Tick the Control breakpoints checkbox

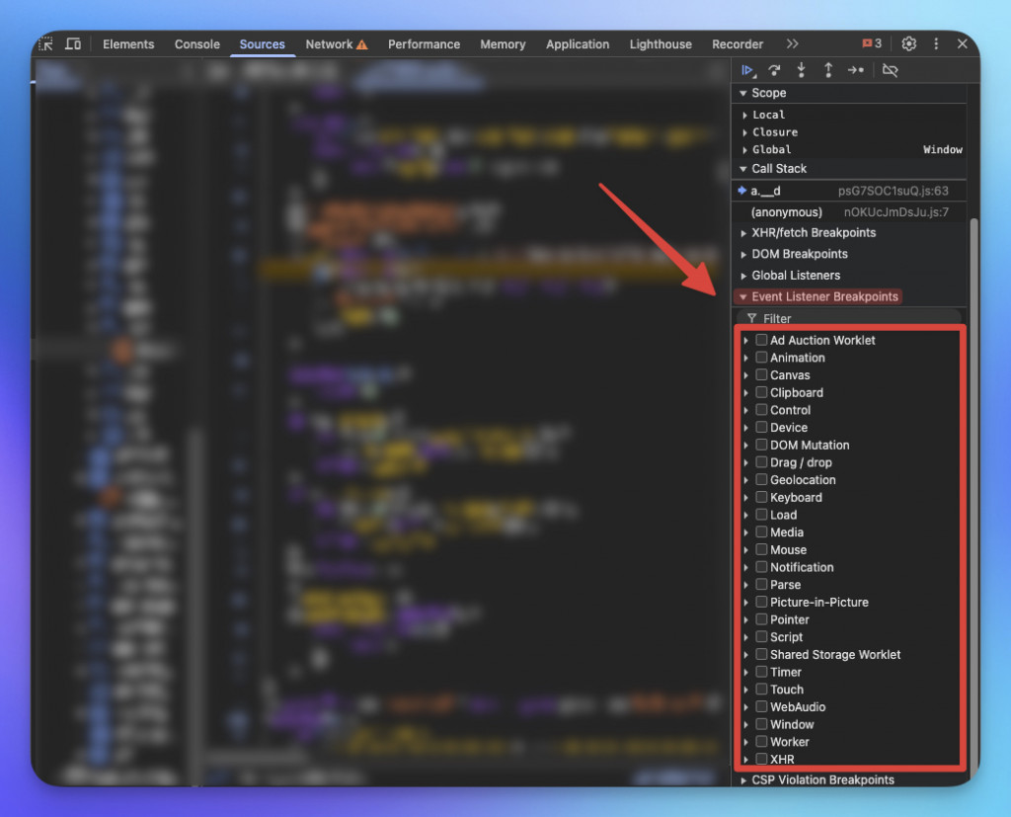(x=761, y=409)
